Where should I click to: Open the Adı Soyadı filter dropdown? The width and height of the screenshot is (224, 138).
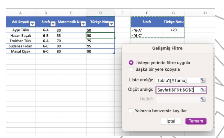click(x=32, y=24)
